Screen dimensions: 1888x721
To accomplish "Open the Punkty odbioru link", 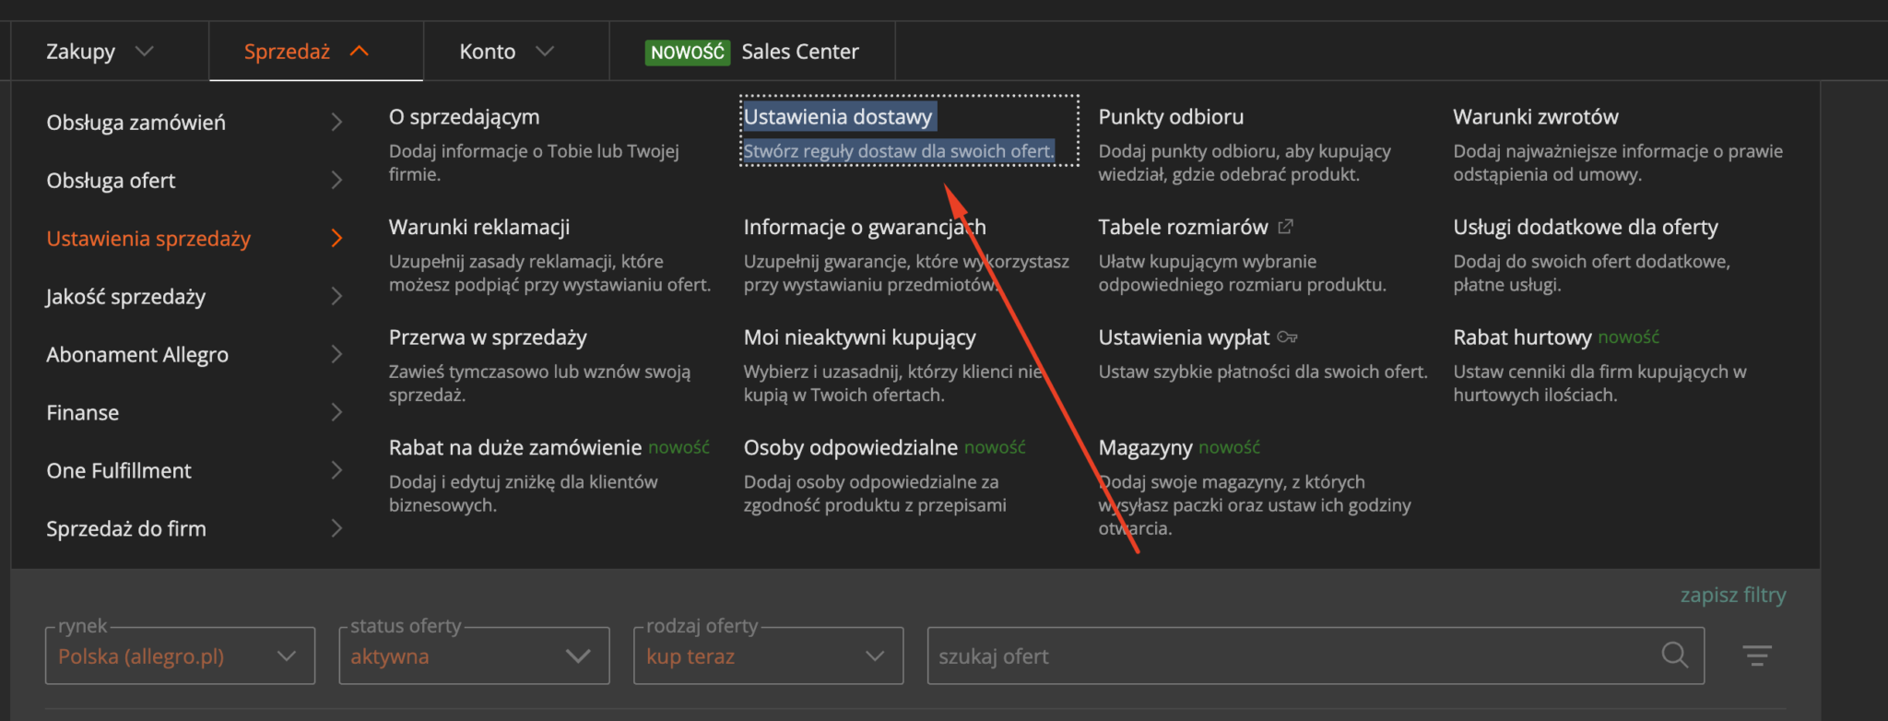I will point(1171,117).
